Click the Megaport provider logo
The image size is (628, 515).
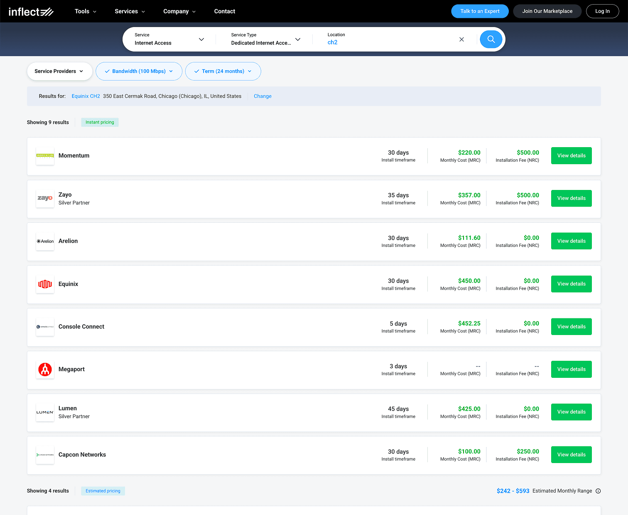pos(45,370)
